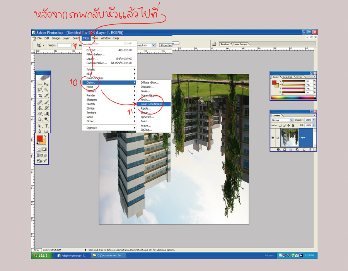348x271 pixels.
Task: Choose the Horizontal Type tool
Action: [x=46, y=126]
